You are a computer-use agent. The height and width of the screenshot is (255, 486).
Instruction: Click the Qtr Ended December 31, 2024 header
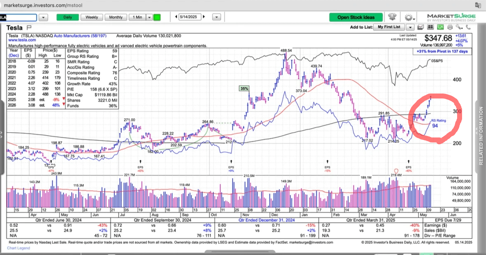coord(267,220)
